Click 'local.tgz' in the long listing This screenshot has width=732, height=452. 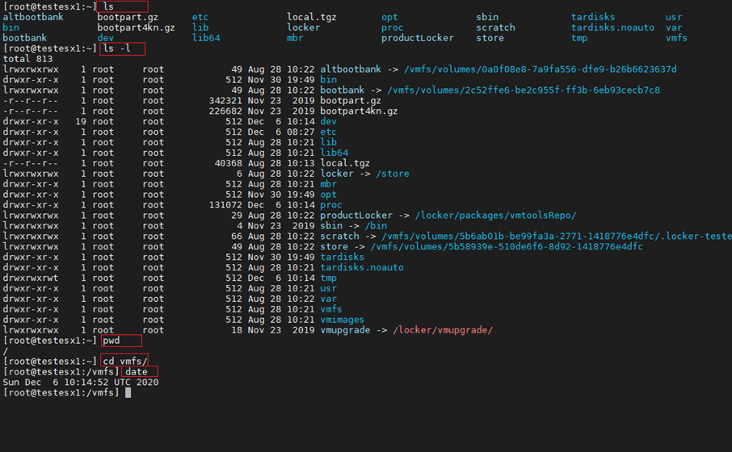(345, 163)
